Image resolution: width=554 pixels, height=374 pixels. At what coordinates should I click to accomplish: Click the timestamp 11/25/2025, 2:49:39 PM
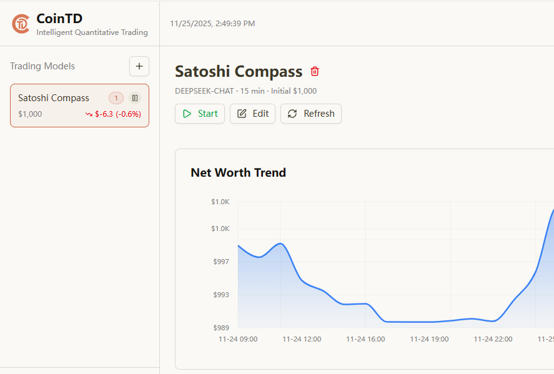click(x=212, y=24)
